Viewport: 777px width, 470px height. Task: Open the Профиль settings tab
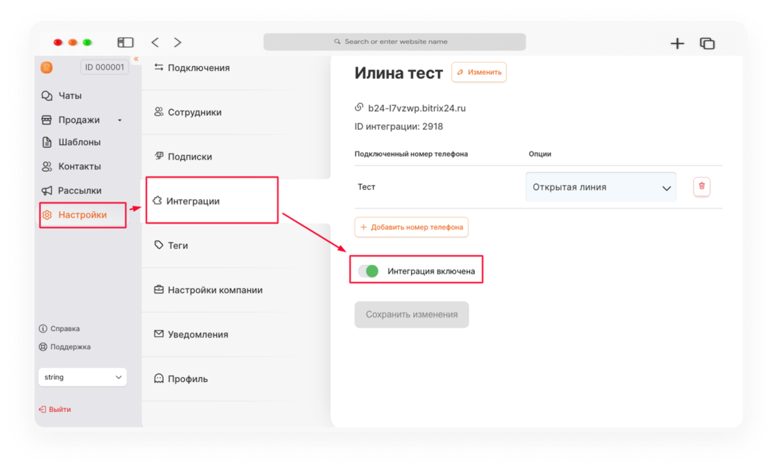coord(188,379)
